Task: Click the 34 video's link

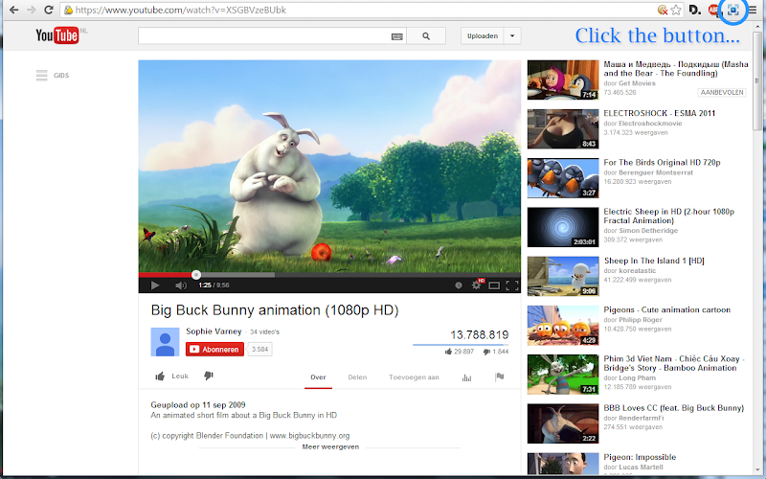Action: pos(265,331)
